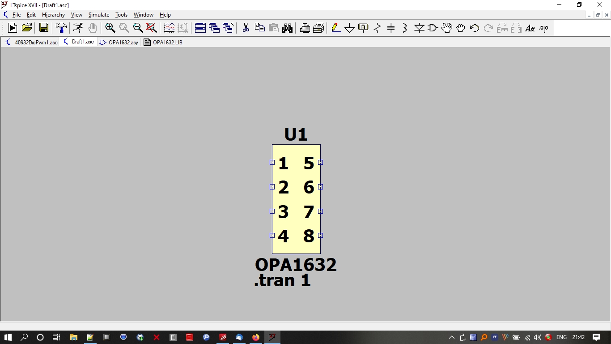Click pin 4 connection square on U1

[272, 235]
